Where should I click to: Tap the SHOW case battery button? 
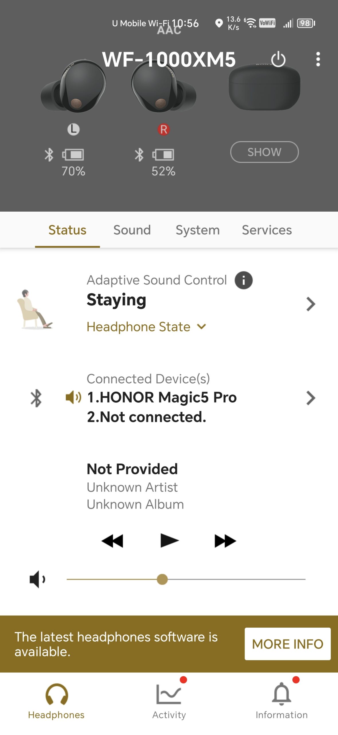[264, 152]
